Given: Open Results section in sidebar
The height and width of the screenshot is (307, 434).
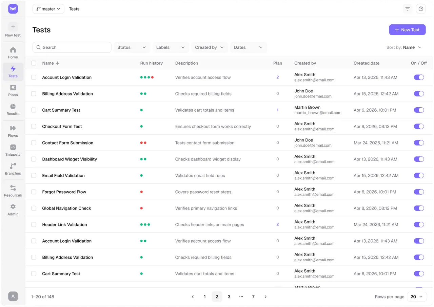Looking at the screenshot, I should (x=13, y=109).
